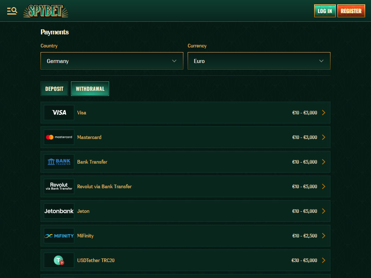
Task: Click the MiFinity €10 - €2,500 limit
Action: 304,236
